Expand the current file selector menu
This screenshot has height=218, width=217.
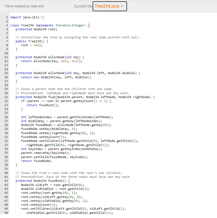click(110, 6)
